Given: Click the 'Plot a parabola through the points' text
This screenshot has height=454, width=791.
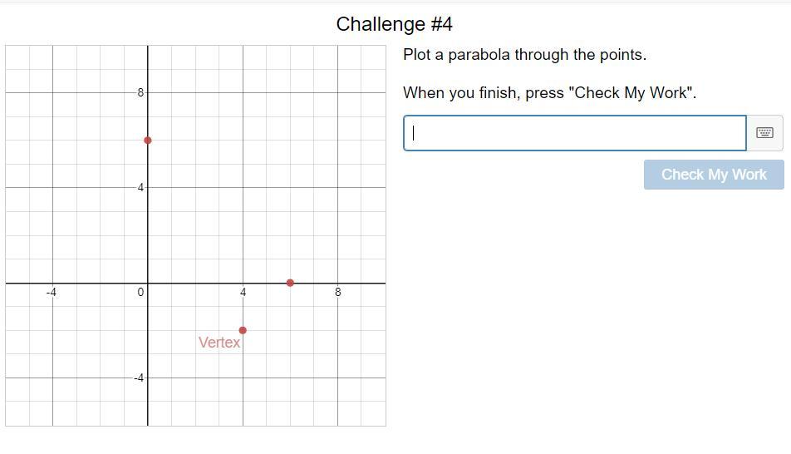Looking at the screenshot, I should [x=524, y=55].
